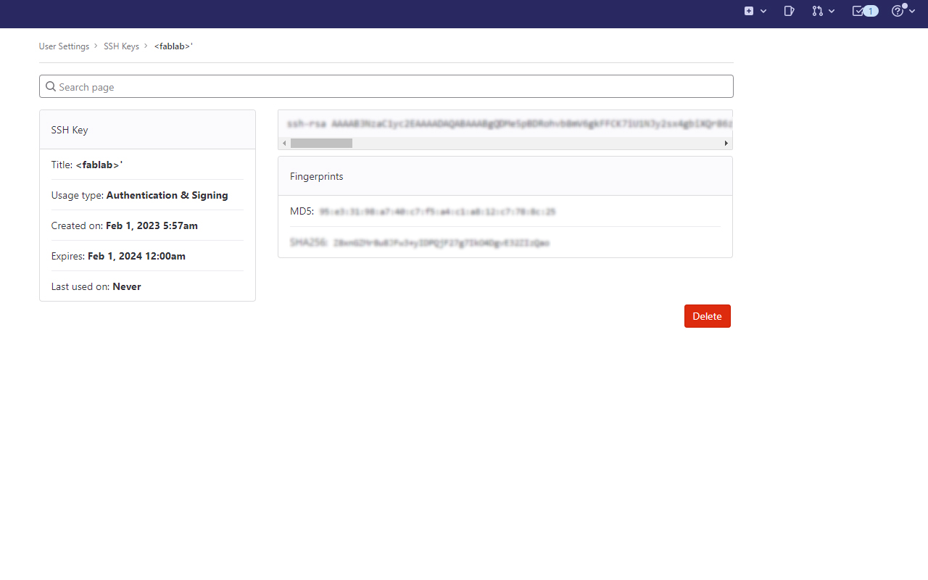Click the ssh-rsa public key text

point(510,124)
